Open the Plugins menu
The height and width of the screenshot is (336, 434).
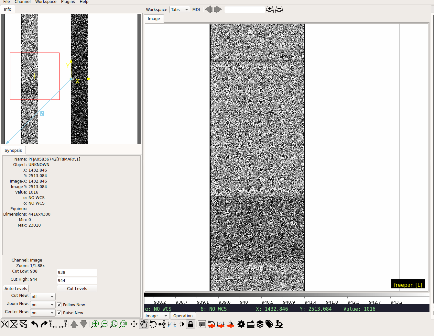68,2
